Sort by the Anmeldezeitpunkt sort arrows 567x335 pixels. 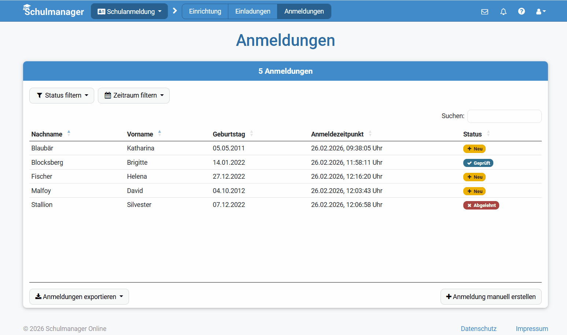tap(370, 133)
